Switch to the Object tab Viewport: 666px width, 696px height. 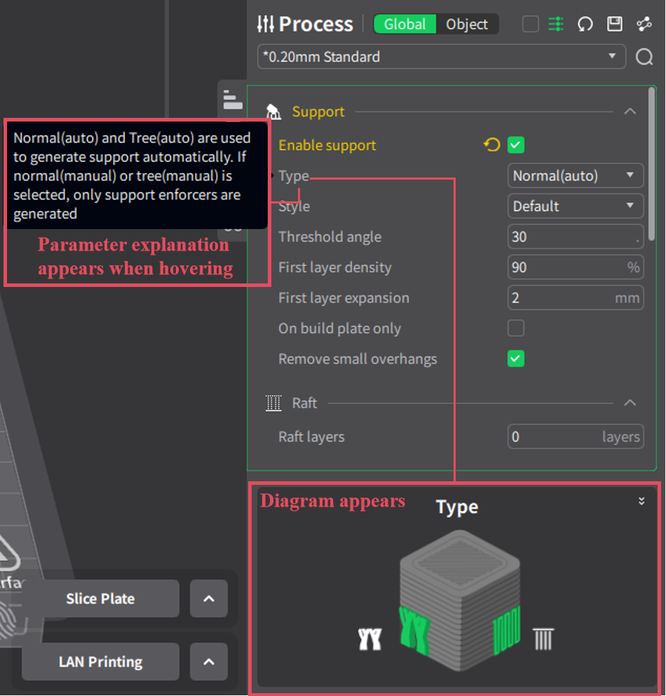point(467,25)
